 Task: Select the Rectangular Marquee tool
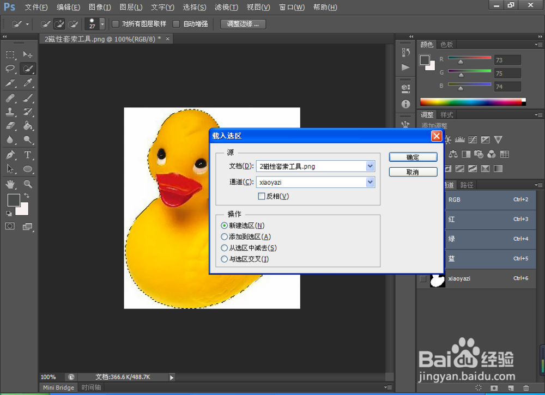pos(10,54)
